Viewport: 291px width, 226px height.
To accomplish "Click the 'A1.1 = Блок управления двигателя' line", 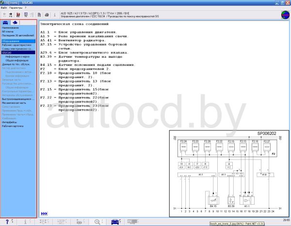I will (x=79, y=32).
